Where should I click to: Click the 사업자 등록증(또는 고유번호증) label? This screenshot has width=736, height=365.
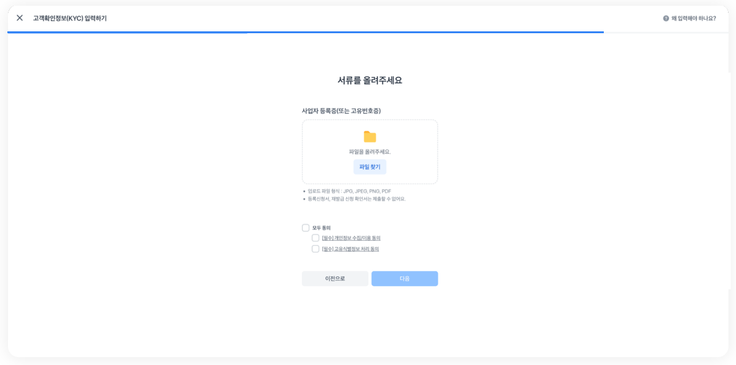pyautogui.click(x=341, y=111)
